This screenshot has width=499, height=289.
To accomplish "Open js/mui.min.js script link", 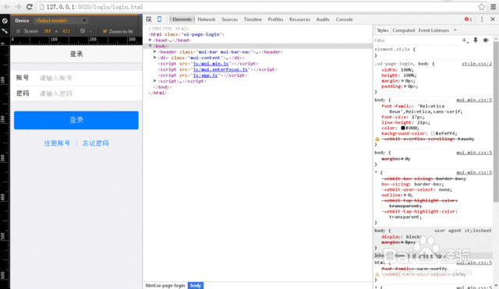I will pos(211,64).
